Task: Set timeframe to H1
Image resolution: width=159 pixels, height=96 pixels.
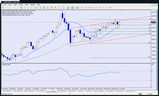Action: point(96,8)
